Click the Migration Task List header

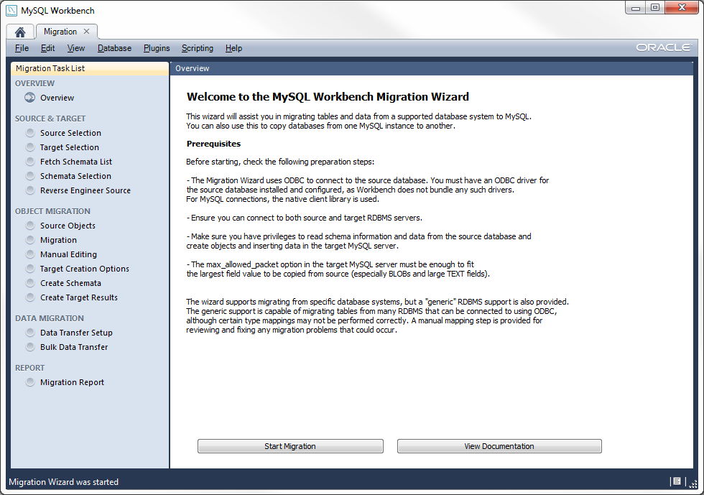click(x=90, y=68)
